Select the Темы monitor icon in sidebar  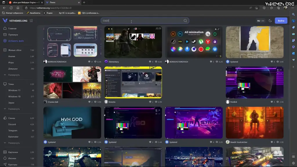tap(4, 83)
